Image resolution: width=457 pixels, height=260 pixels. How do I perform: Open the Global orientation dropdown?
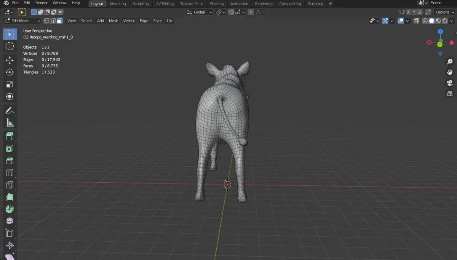(x=200, y=12)
